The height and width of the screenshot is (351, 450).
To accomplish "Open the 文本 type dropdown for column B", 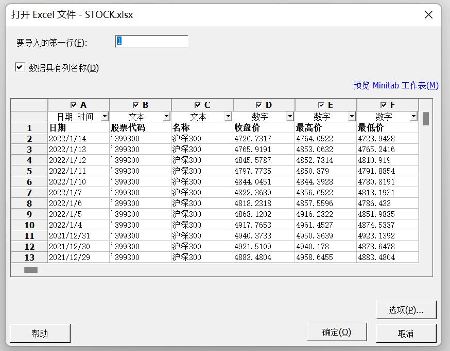I will point(166,116).
